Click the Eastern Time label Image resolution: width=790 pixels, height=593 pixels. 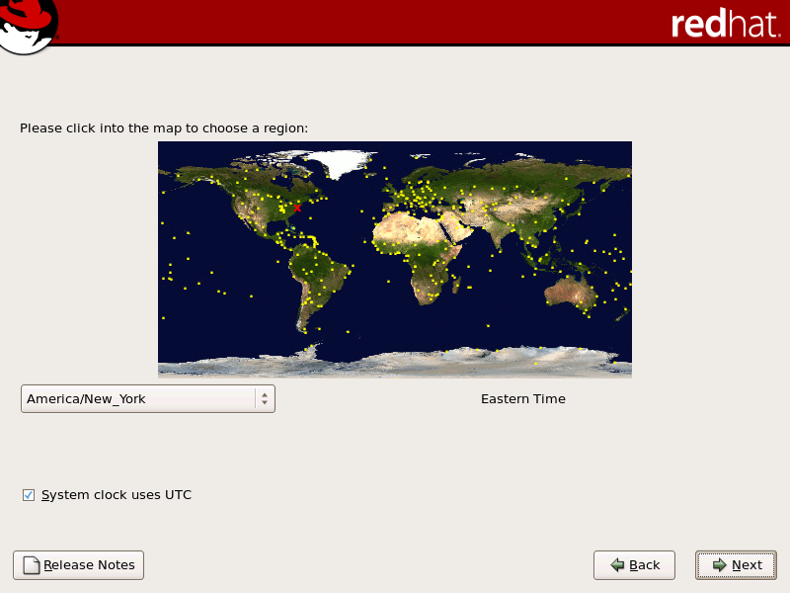pyautogui.click(x=523, y=398)
